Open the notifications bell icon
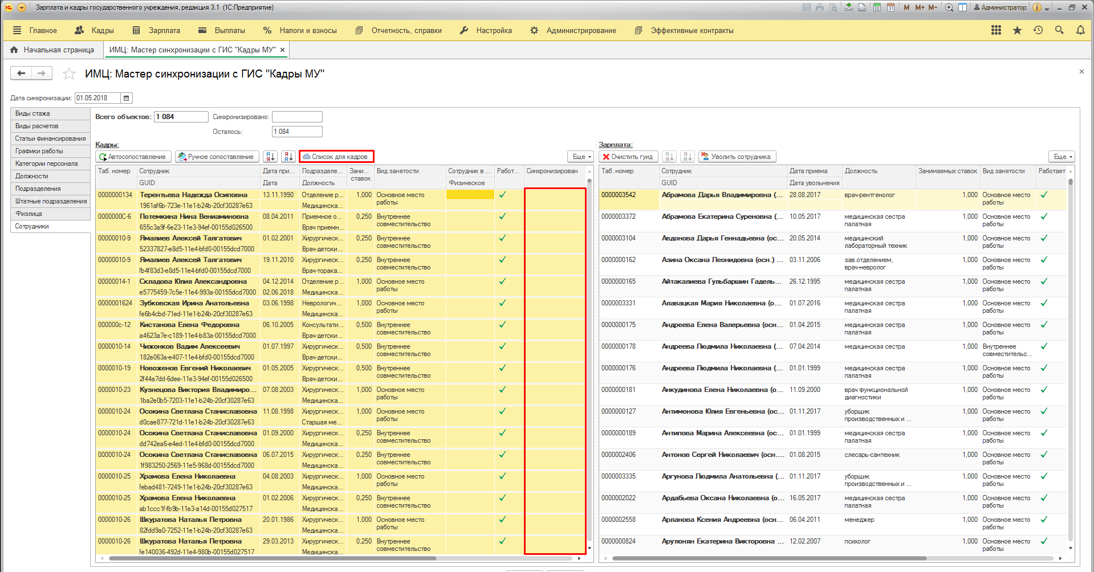Image resolution: width=1094 pixels, height=572 pixels. 1080,30
